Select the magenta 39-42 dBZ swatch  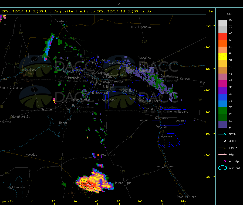[x=222, y=84]
